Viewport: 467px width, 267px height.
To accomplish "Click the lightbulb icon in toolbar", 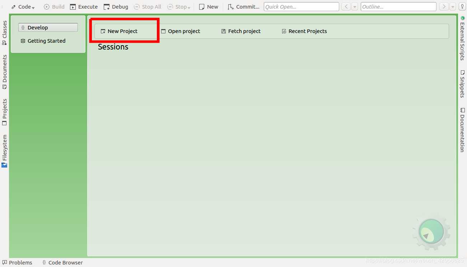I will (x=462, y=7).
